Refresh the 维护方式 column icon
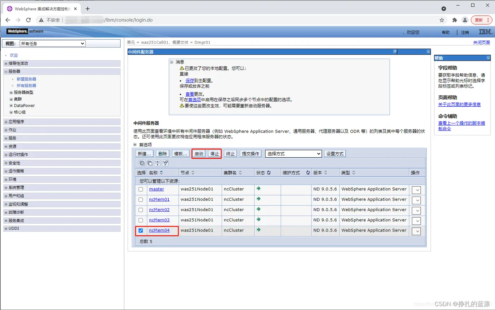The height and width of the screenshot is (310, 495). point(308,172)
